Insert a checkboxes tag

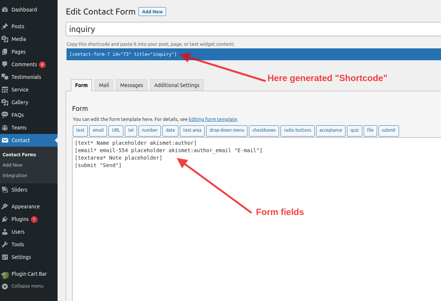pyautogui.click(x=264, y=130)
